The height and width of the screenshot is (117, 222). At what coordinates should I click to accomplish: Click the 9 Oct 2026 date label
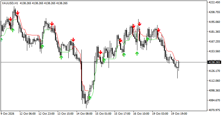coord(7,114)
